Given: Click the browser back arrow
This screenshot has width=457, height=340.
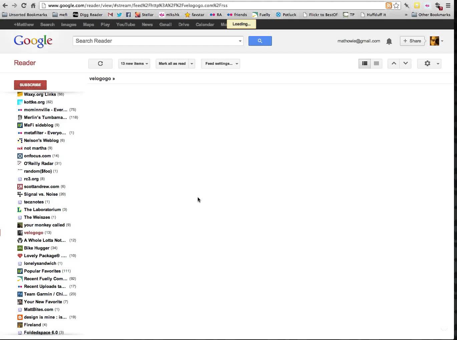Looking at the screenshot, I should click(x=5, y=5).
